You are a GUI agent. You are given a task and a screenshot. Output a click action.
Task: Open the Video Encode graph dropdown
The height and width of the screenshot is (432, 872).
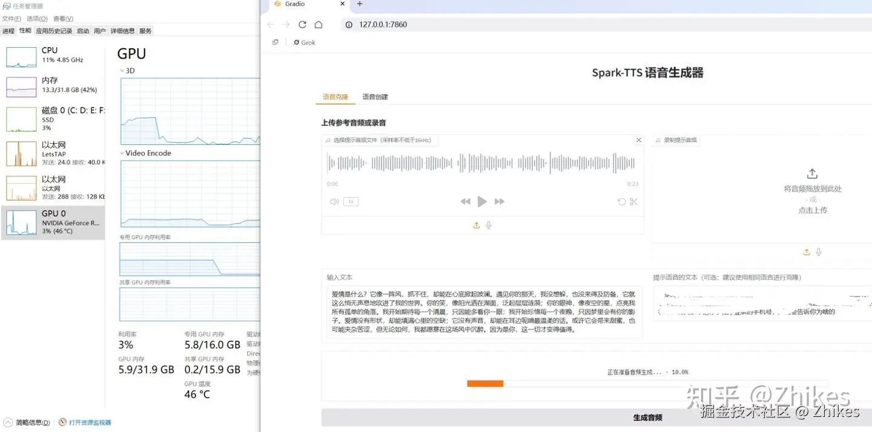pos(145,153)
